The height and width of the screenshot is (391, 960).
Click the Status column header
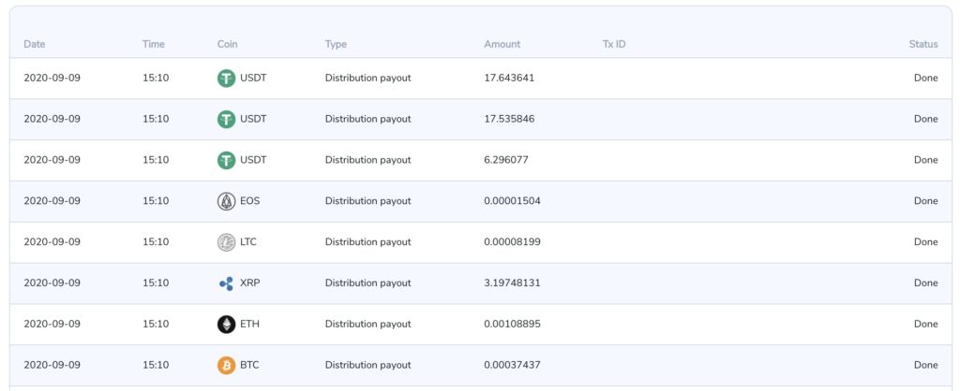[x=922, y=44]
